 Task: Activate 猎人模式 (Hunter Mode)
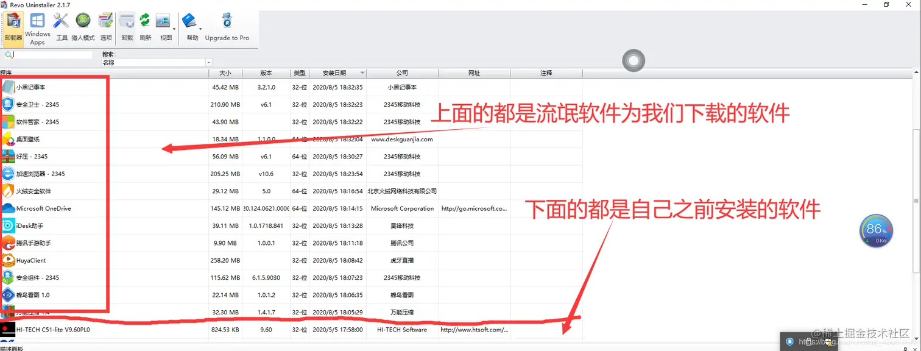pyautogui.click(x=83, y=27)
